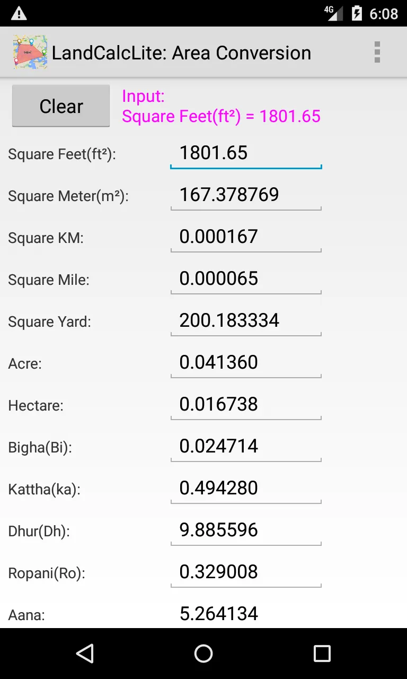407x679 pixels.
Task: Tap the 'Ropani(Ro):' label
Action: 47,573
